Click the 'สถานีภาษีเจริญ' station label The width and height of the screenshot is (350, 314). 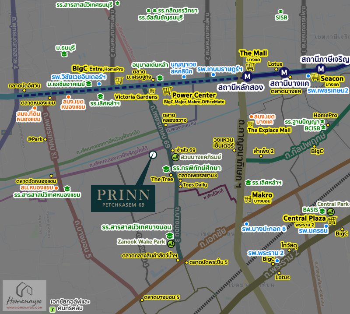coord(325,59)
